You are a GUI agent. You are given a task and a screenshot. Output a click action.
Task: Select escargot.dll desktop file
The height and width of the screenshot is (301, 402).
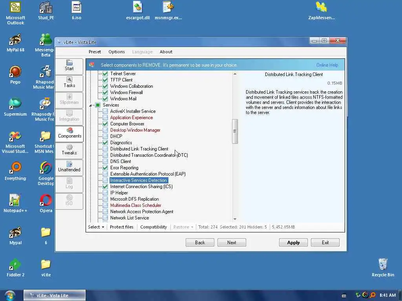point(138,11)
